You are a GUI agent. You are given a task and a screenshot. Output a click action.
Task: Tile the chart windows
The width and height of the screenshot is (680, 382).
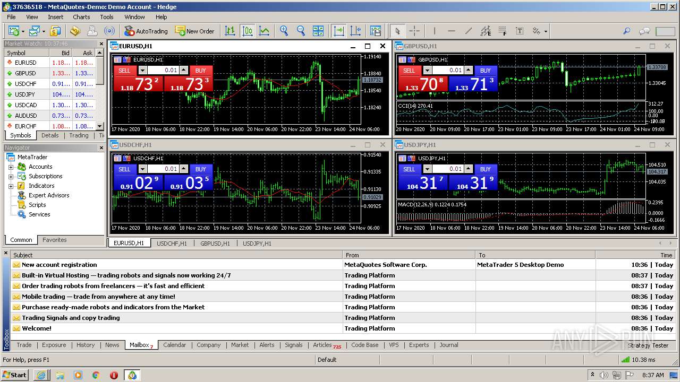[318, 31]
